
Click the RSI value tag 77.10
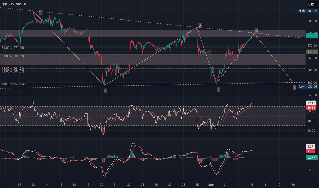coord(311,103)
